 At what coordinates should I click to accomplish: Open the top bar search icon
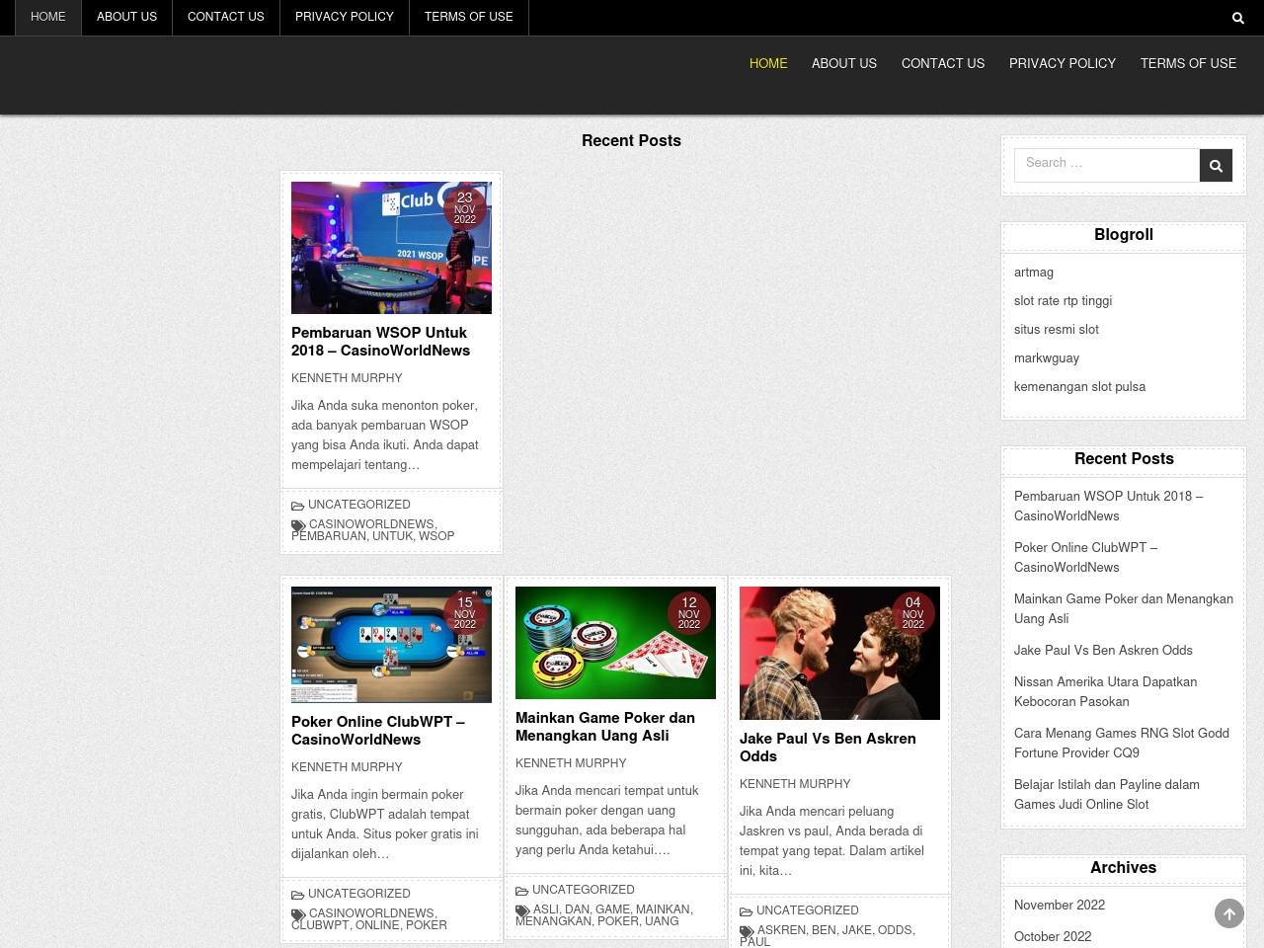[x=1237, y=18]
